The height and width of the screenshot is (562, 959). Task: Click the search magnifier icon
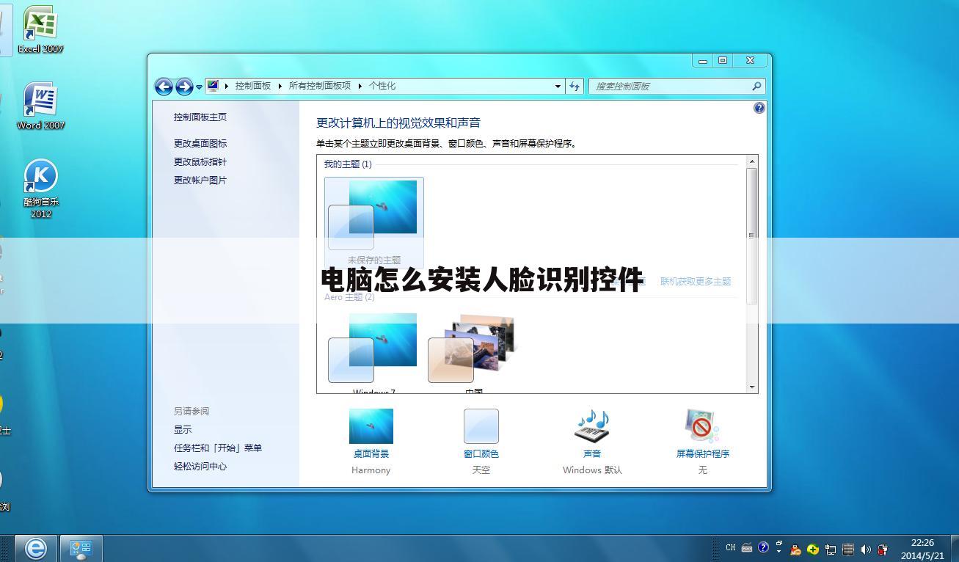[x=757, y=86]
